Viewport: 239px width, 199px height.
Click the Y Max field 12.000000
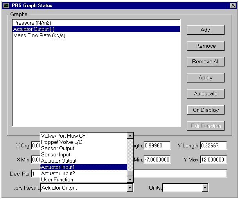point(214,160)
